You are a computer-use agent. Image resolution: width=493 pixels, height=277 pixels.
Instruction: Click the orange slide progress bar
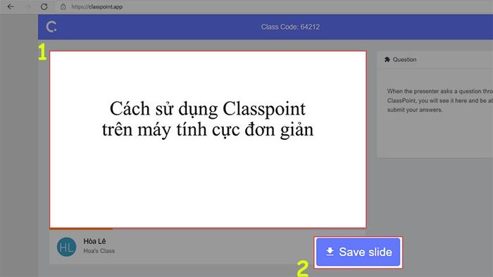point(81,228)
